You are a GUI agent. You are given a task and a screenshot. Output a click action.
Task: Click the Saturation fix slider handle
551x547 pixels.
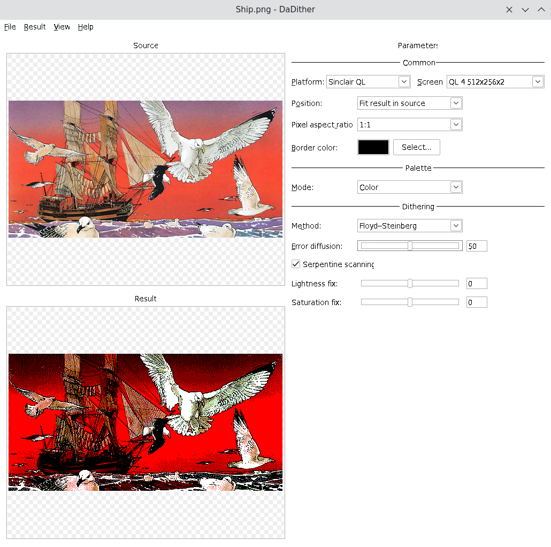pos(410,302)
